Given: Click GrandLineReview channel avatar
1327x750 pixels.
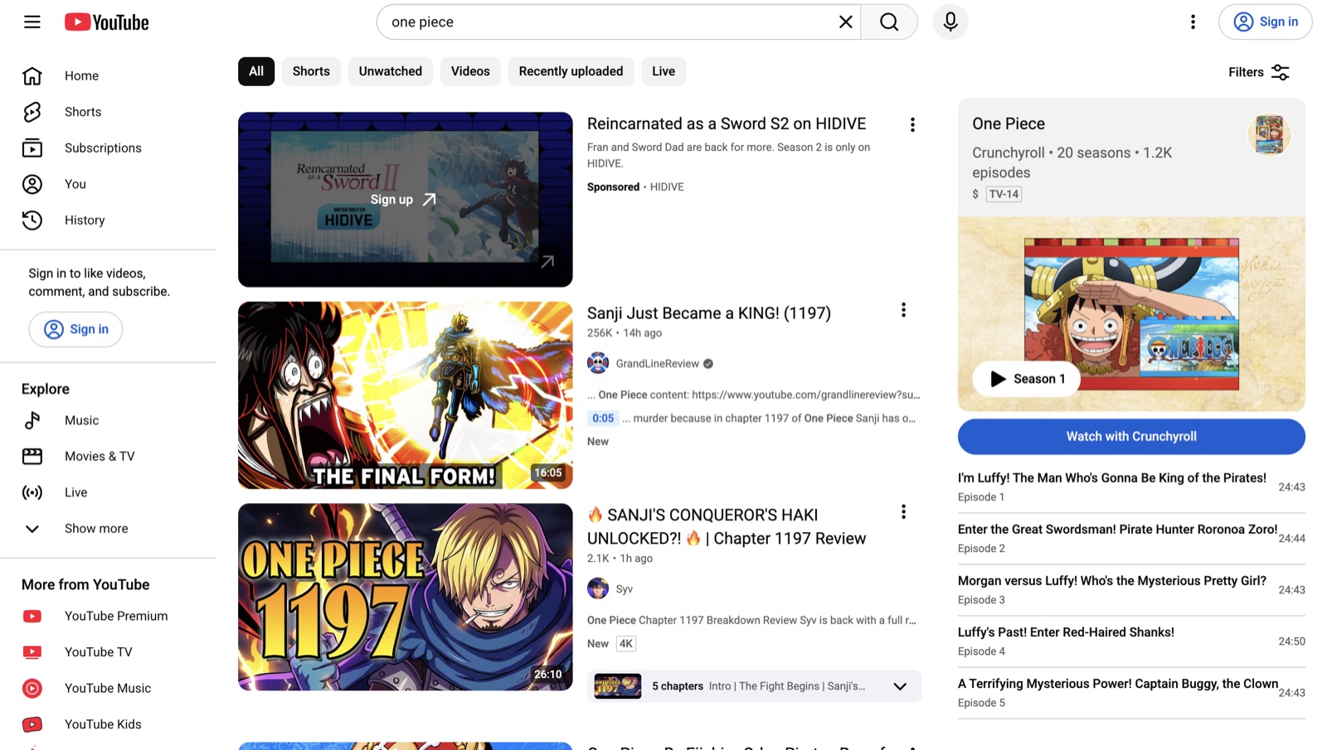Looking at the screenshot, I should click(x=598, y=363).
